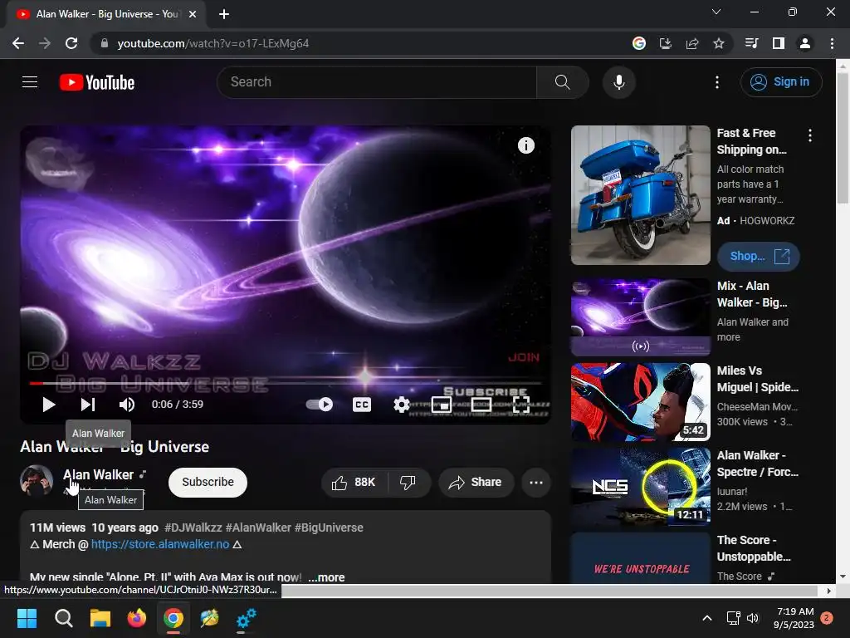Close the Alan Walker YouTube tab
This screenshot has width=850, height=638.
(193, 14)
